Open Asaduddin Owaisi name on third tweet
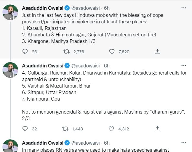Image resolution: width=192 pixels, height=152 pixels. 43,143
